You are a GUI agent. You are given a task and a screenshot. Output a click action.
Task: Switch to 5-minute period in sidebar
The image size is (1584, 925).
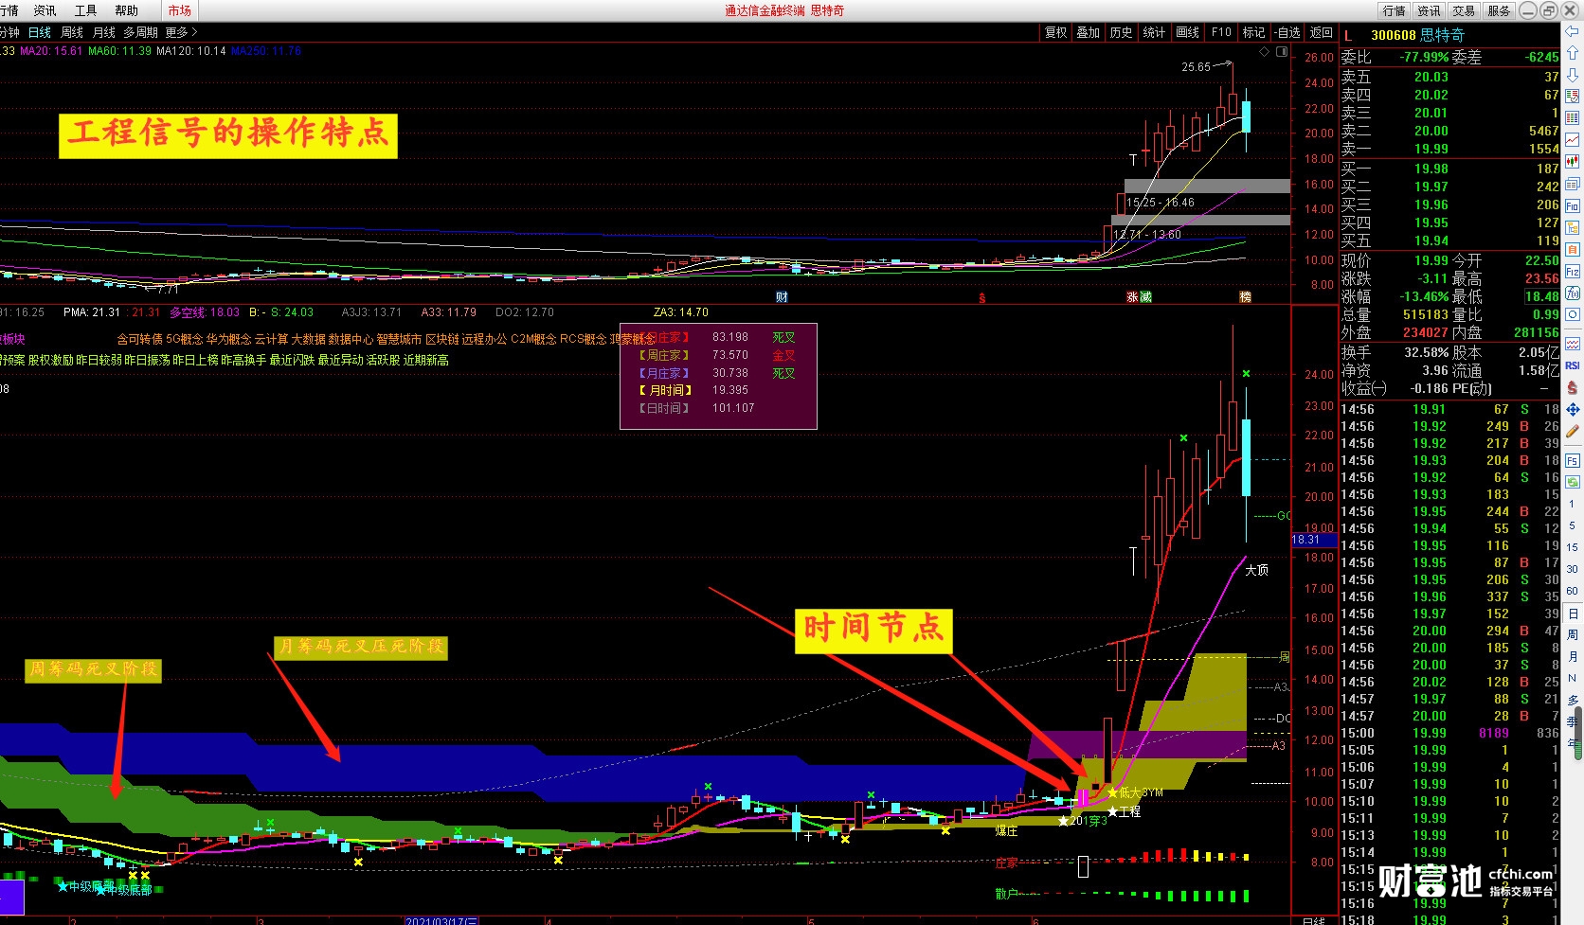pyautogui.click(x=1573, y=526)
